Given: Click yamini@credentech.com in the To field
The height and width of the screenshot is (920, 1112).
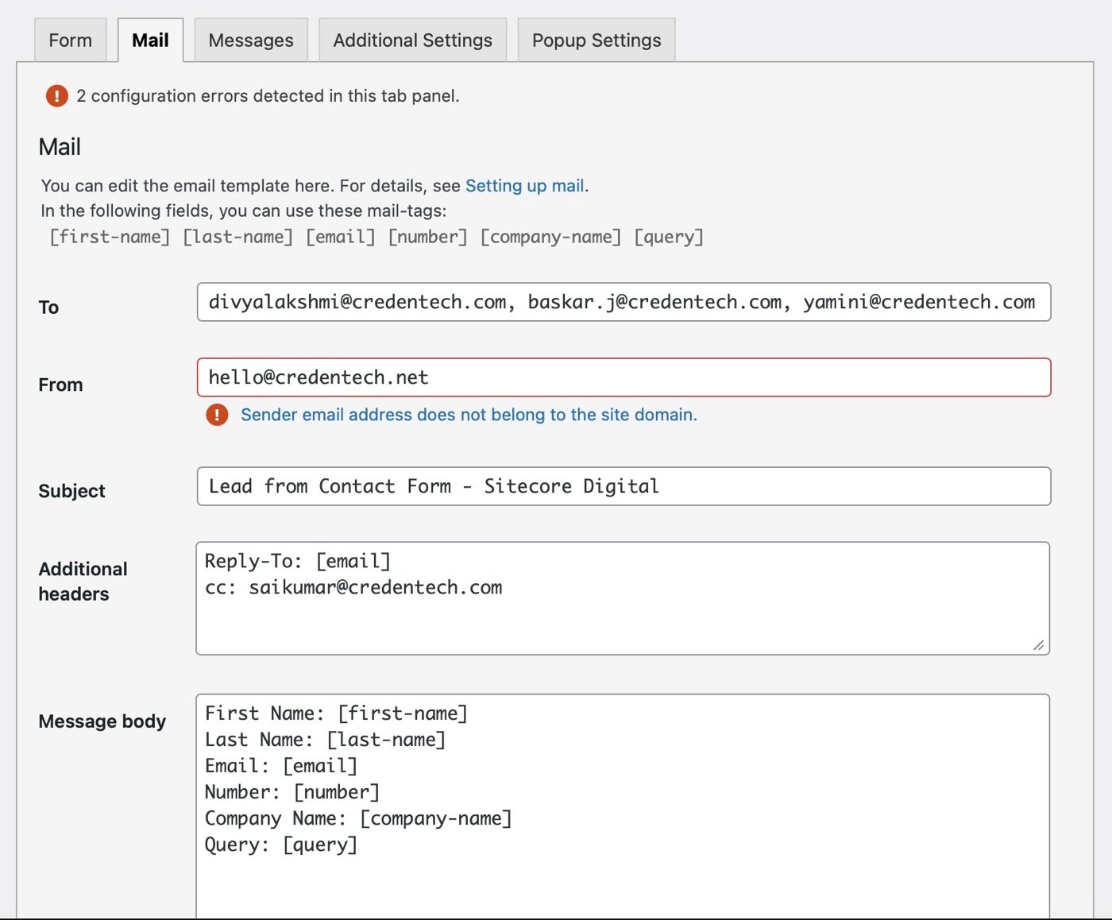Looking at the screenshot, I should [919, 302].
